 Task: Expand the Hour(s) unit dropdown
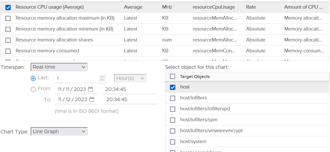130,78
